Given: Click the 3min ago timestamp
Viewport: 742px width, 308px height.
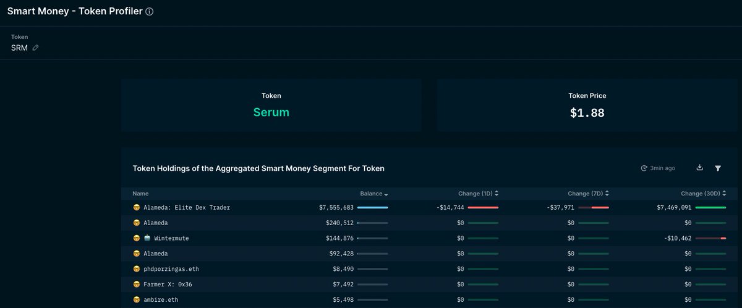Looking at the screenshot, I should pos(662,168).
